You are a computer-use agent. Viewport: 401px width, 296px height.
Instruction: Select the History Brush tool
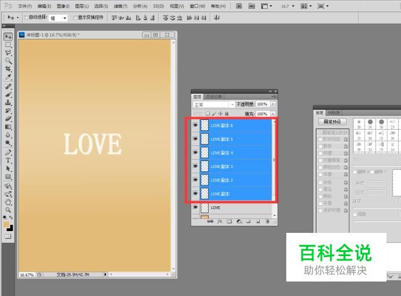pos(8,111)
